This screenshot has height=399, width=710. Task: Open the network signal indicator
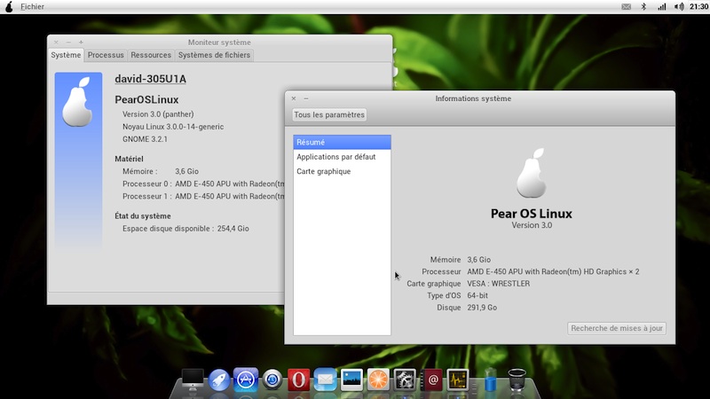pyautogui.click(x=661, y=7)
